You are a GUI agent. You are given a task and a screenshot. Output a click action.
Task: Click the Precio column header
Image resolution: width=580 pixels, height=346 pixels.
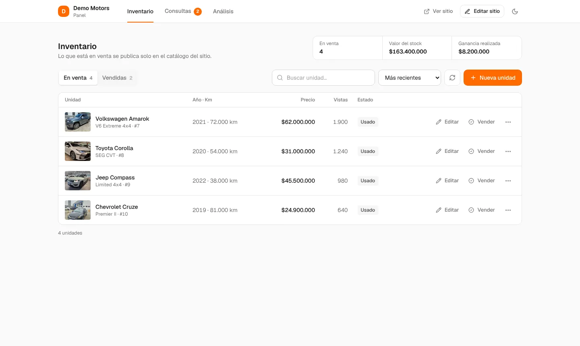click(308, 100)
